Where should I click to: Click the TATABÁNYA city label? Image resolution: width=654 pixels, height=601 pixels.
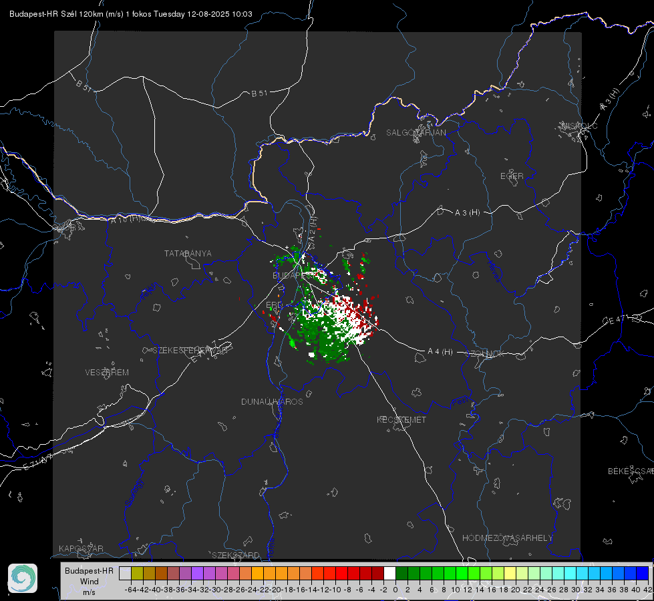click(188, 253)
